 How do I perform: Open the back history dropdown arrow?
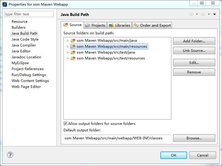pos(197,14)
